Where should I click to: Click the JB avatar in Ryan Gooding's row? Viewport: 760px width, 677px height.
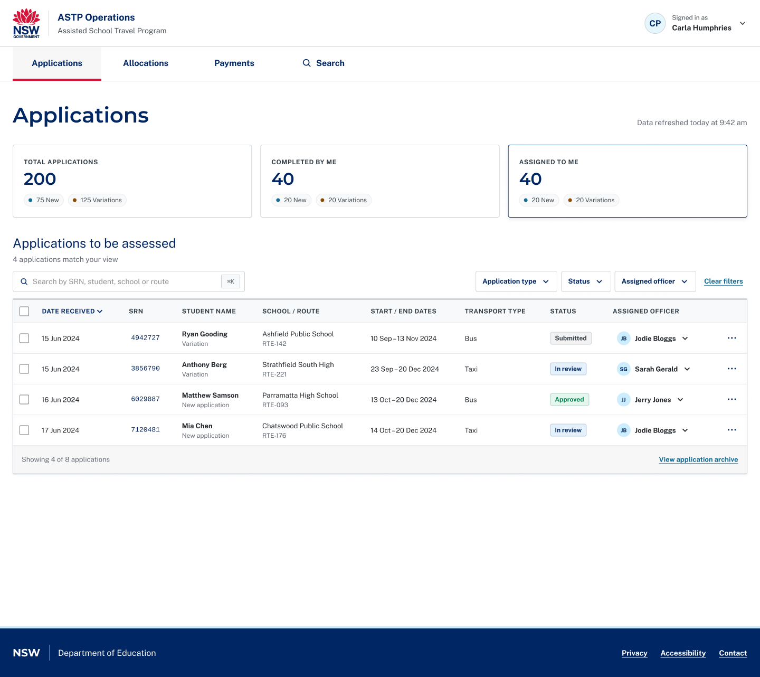tap(623, 338)
